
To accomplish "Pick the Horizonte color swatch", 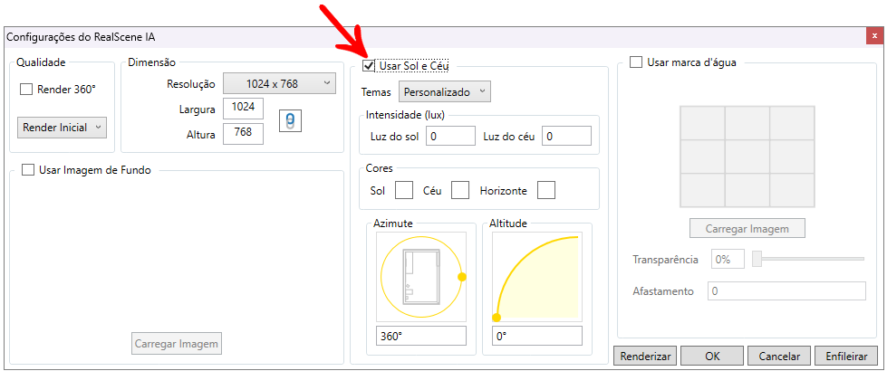I will [545, 190].
